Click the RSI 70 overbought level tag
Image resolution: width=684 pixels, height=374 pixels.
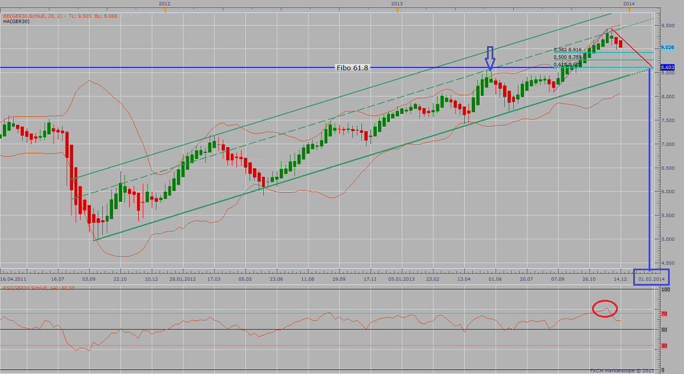(664, 314)
